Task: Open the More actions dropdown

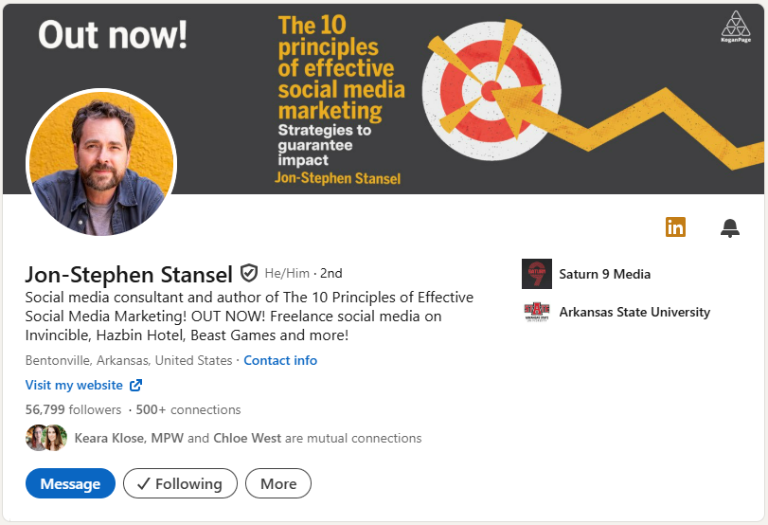Action: pyautogui.click(x=278, y=483)
